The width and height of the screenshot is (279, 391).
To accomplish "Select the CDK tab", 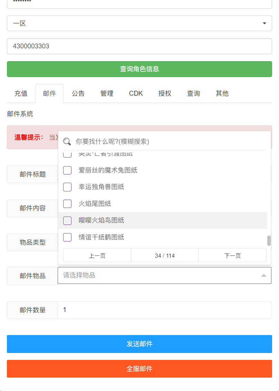I will 135,93.
